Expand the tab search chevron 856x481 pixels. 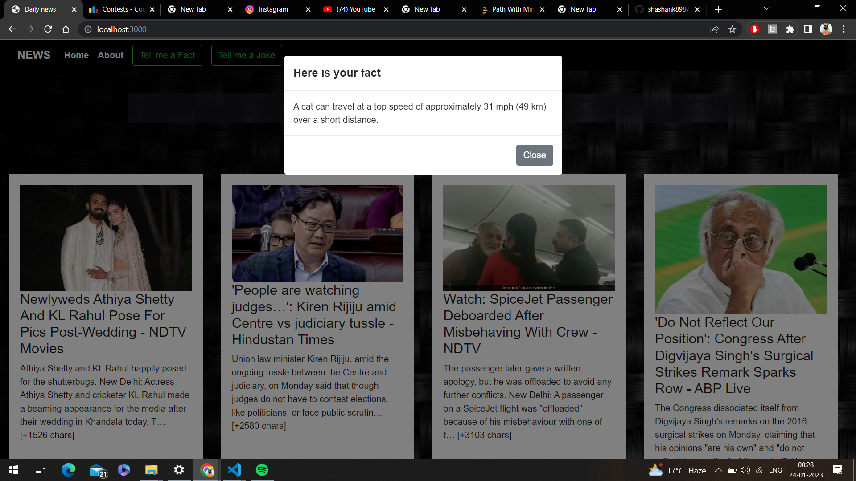(x=766, y=9)
